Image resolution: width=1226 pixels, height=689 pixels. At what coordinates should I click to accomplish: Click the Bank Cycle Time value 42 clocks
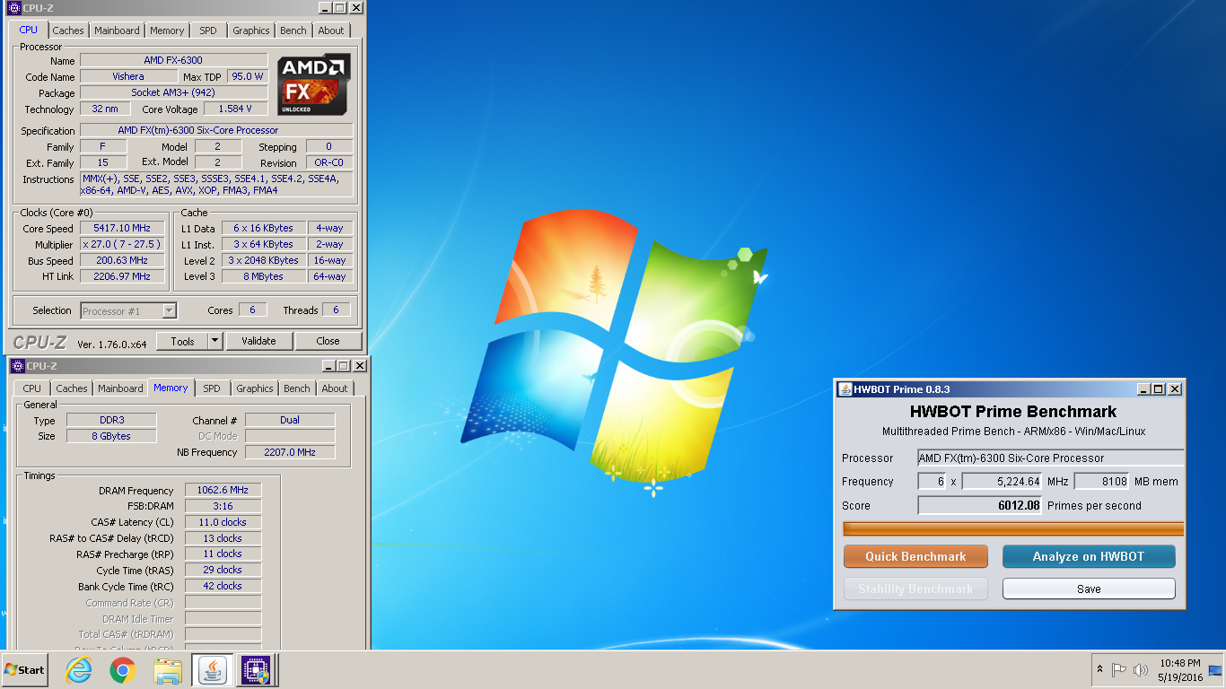223,587
